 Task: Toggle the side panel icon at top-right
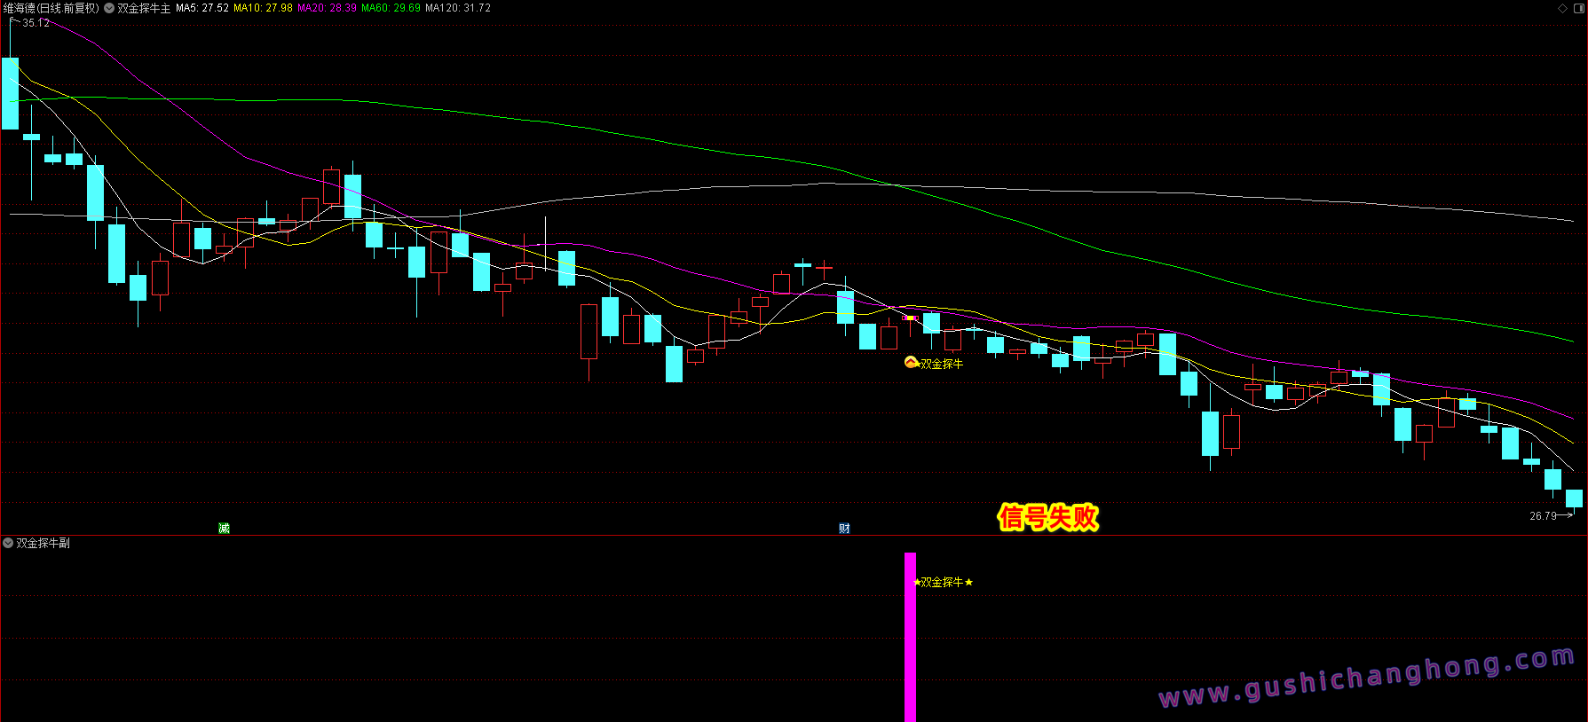(1578, 8)
